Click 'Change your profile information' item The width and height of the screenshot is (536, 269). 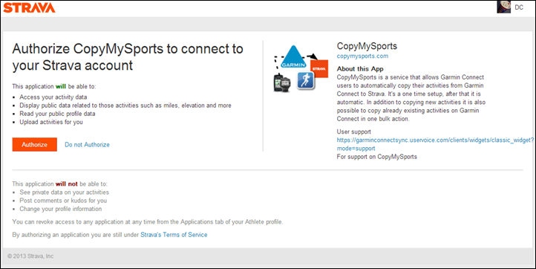pos(61,209)
